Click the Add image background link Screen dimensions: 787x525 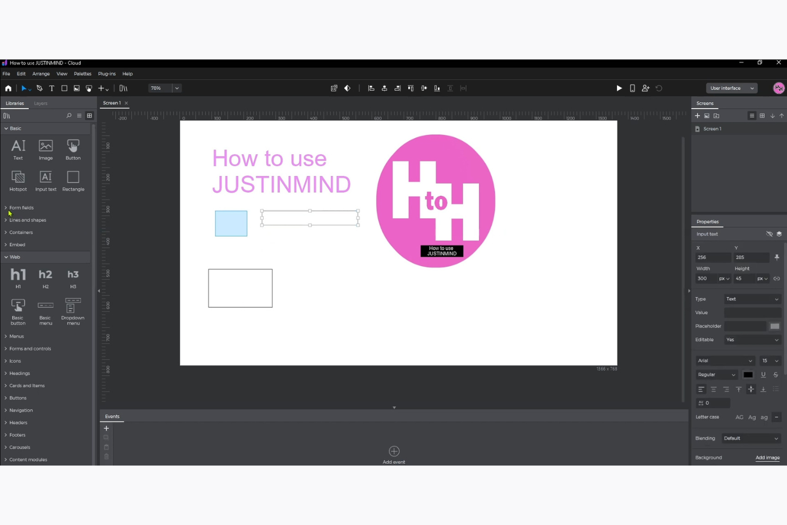point(767,457)
